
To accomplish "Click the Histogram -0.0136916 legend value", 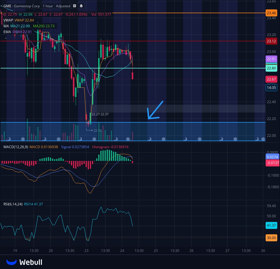I will coord(110,147).
